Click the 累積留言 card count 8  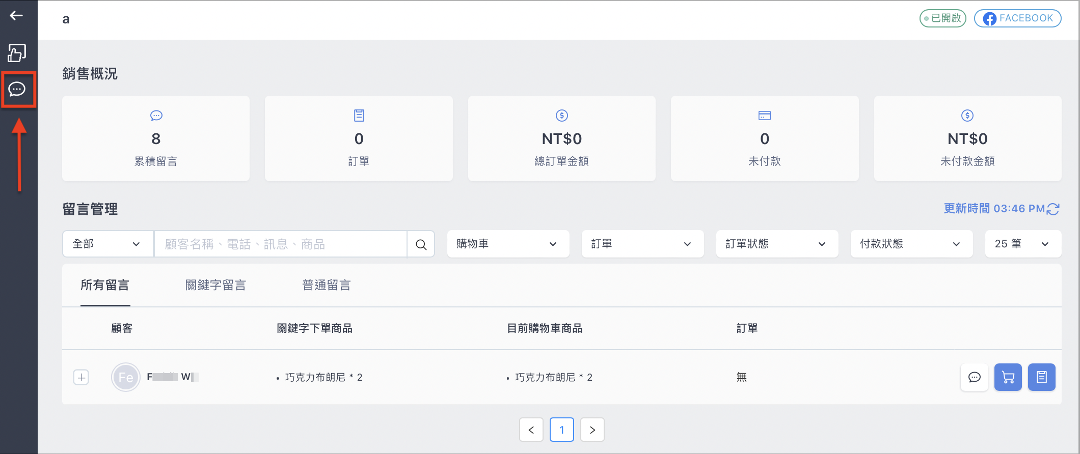156,138
